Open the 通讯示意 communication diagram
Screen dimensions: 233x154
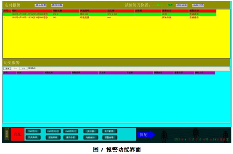coord(71,137)
